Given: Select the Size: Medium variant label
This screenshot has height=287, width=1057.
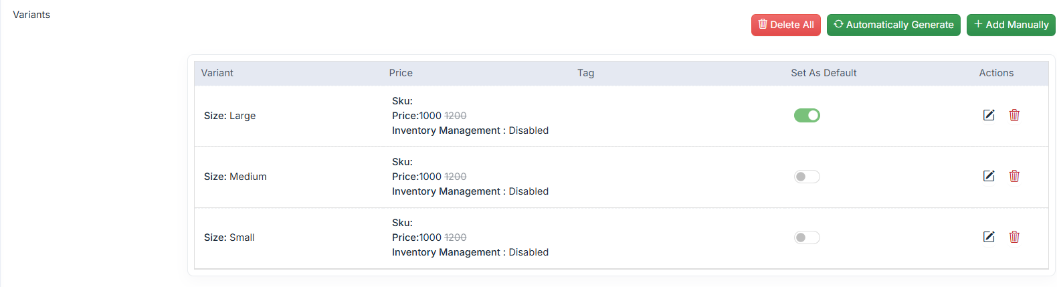Looking at the screenshot, I should click(x=235, y=177).
